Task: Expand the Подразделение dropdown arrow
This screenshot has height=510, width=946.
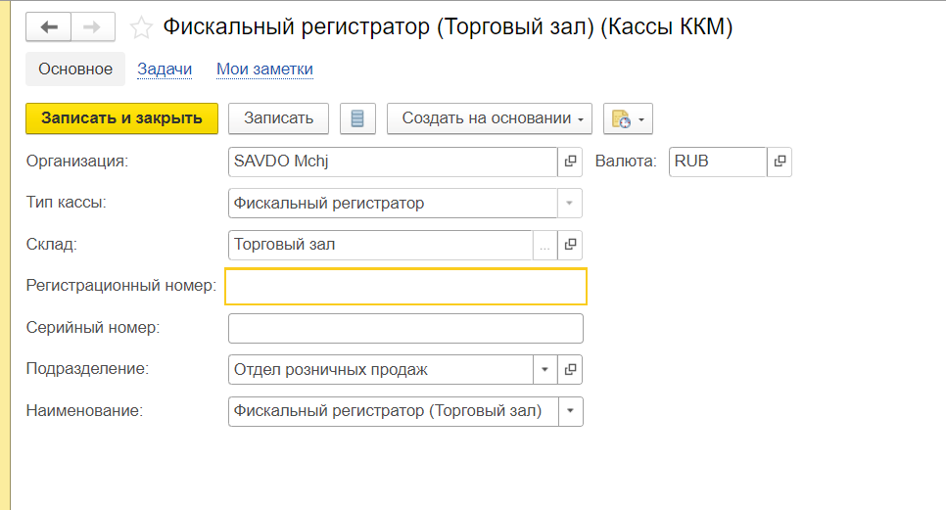Action: click(544, 370)
